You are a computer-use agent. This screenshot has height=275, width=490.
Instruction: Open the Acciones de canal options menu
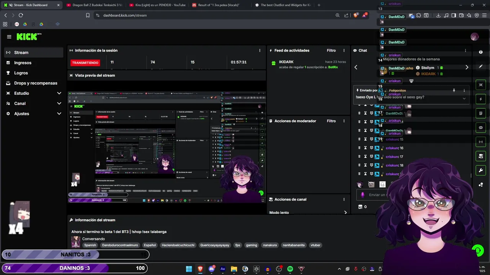344,199
